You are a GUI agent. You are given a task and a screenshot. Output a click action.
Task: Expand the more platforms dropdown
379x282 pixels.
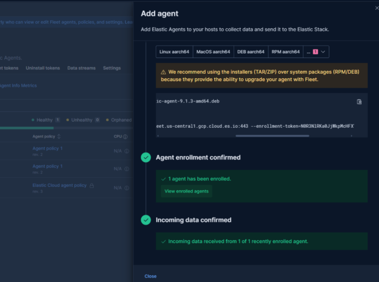coord(316,52)
